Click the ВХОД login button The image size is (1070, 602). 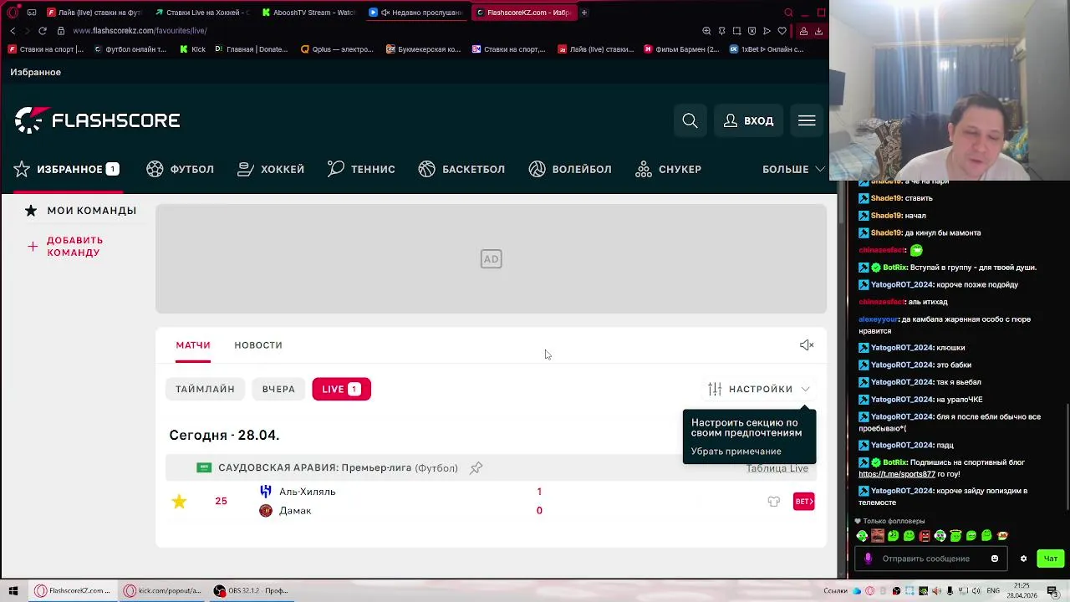pos(748,121)
